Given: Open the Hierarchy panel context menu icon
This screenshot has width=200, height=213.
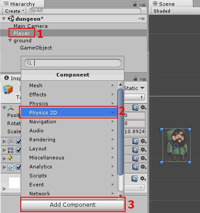Looking at the screenshot, I should pos(142,5).
